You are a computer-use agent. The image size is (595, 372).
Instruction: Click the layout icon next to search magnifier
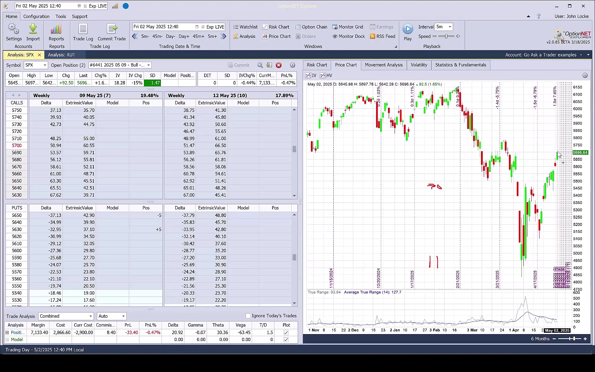click(x=269, y=65)
